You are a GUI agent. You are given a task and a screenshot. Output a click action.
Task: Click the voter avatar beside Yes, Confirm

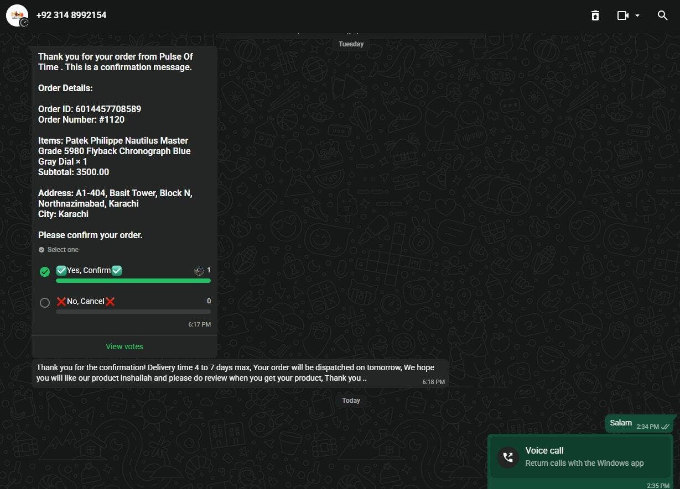199,271
